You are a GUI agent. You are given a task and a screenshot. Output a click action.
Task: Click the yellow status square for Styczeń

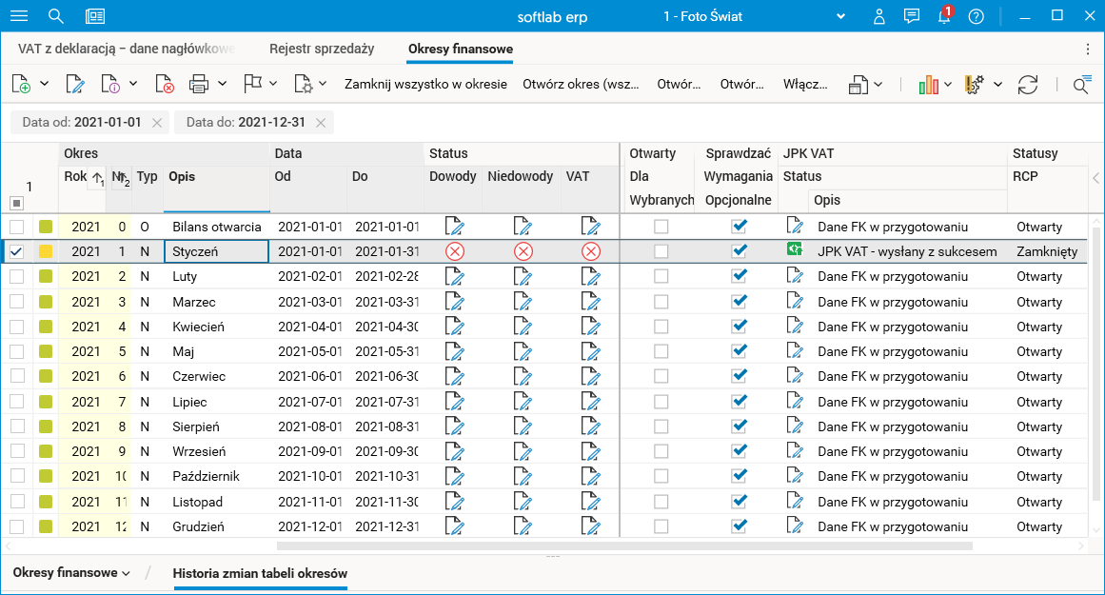coord(46,251)
